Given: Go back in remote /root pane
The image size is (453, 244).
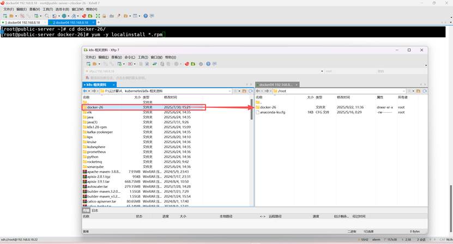Looking at the screenshot, I should point(258,91).
